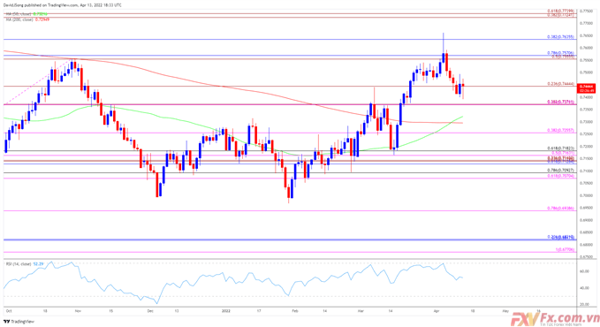Screen dimensions: 600x327
Task: Click the 0.382(0.76355) Fibonacci label
Action: pyautogui.click(x=560, y=37)
